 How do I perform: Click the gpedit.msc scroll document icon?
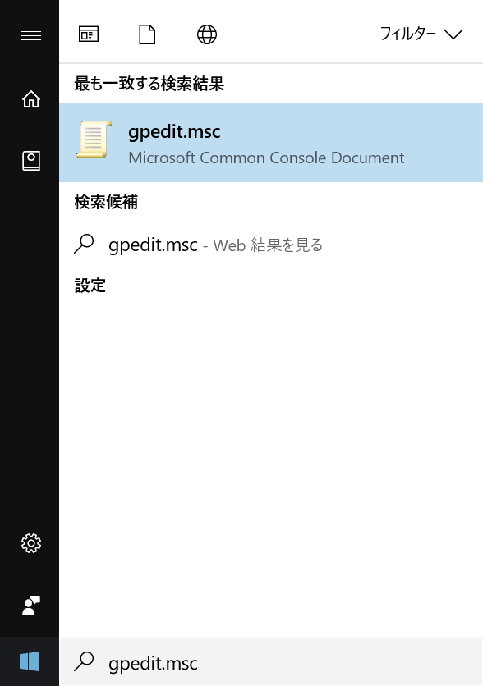tap(94, 139)
